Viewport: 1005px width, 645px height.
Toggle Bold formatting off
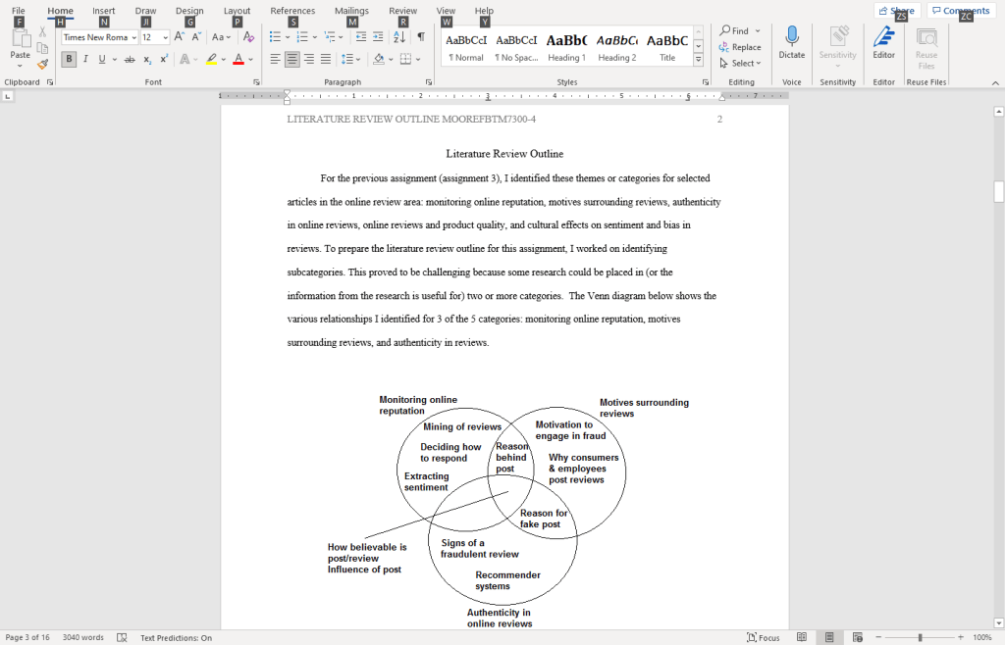pyautogui.click(x=69, y=59)
